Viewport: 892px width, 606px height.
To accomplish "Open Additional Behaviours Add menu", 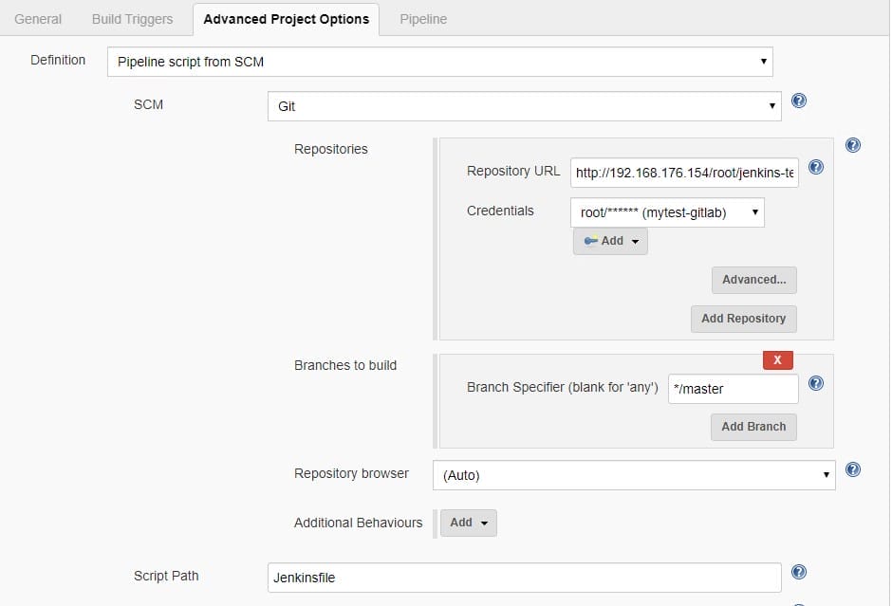I will [x=469, y=523].
